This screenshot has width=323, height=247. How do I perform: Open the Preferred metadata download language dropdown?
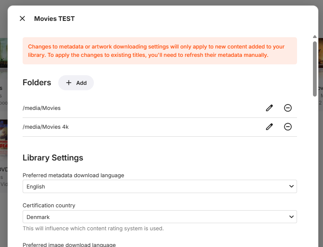coord(160,186)
